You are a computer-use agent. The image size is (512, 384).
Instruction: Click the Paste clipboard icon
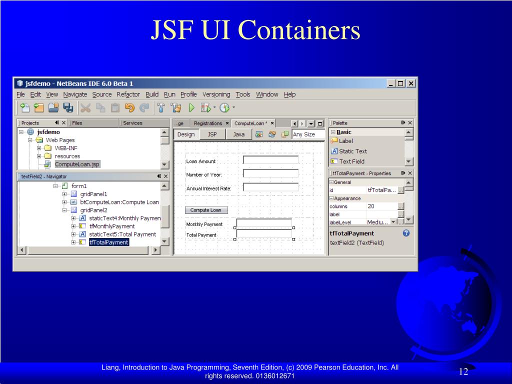tap(115, 107)
